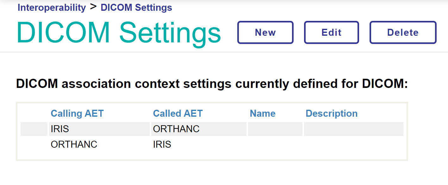Click the Description column header
Viewport: 448px width, 185px height.
(x=331, y=114)
